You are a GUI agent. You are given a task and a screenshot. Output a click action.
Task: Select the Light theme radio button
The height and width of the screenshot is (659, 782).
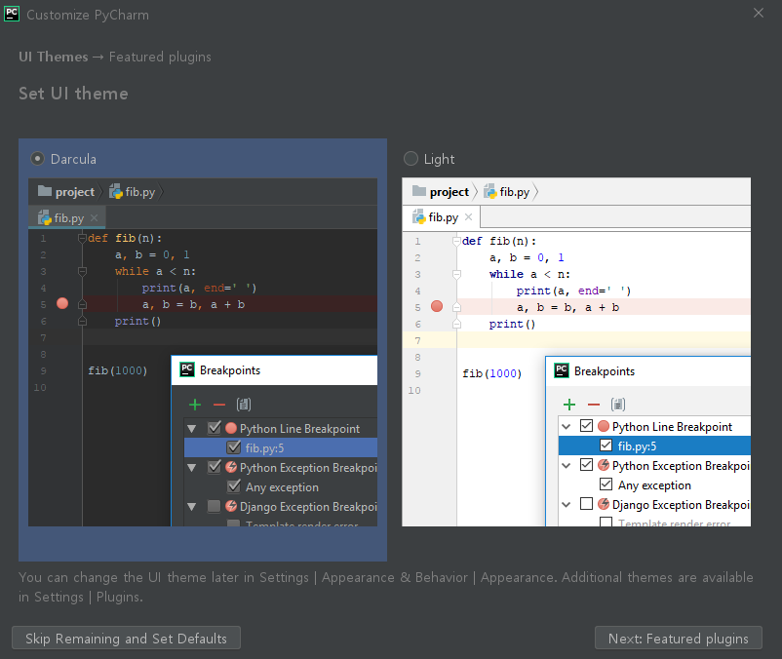coord(411,159)
